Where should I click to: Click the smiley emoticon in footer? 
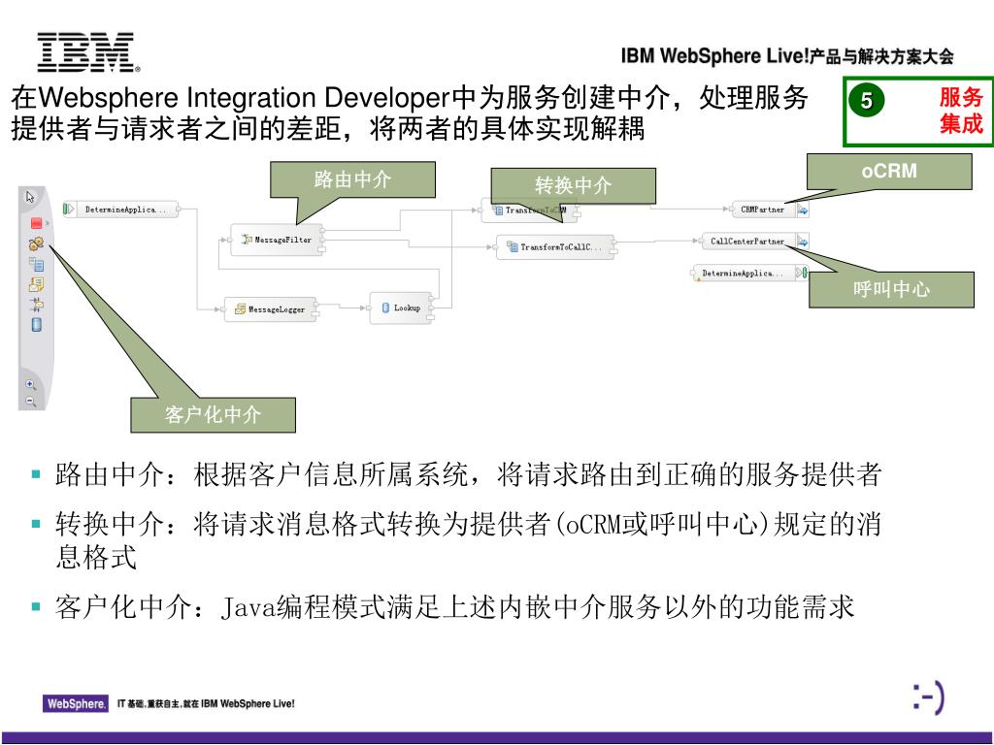point(929,697)
